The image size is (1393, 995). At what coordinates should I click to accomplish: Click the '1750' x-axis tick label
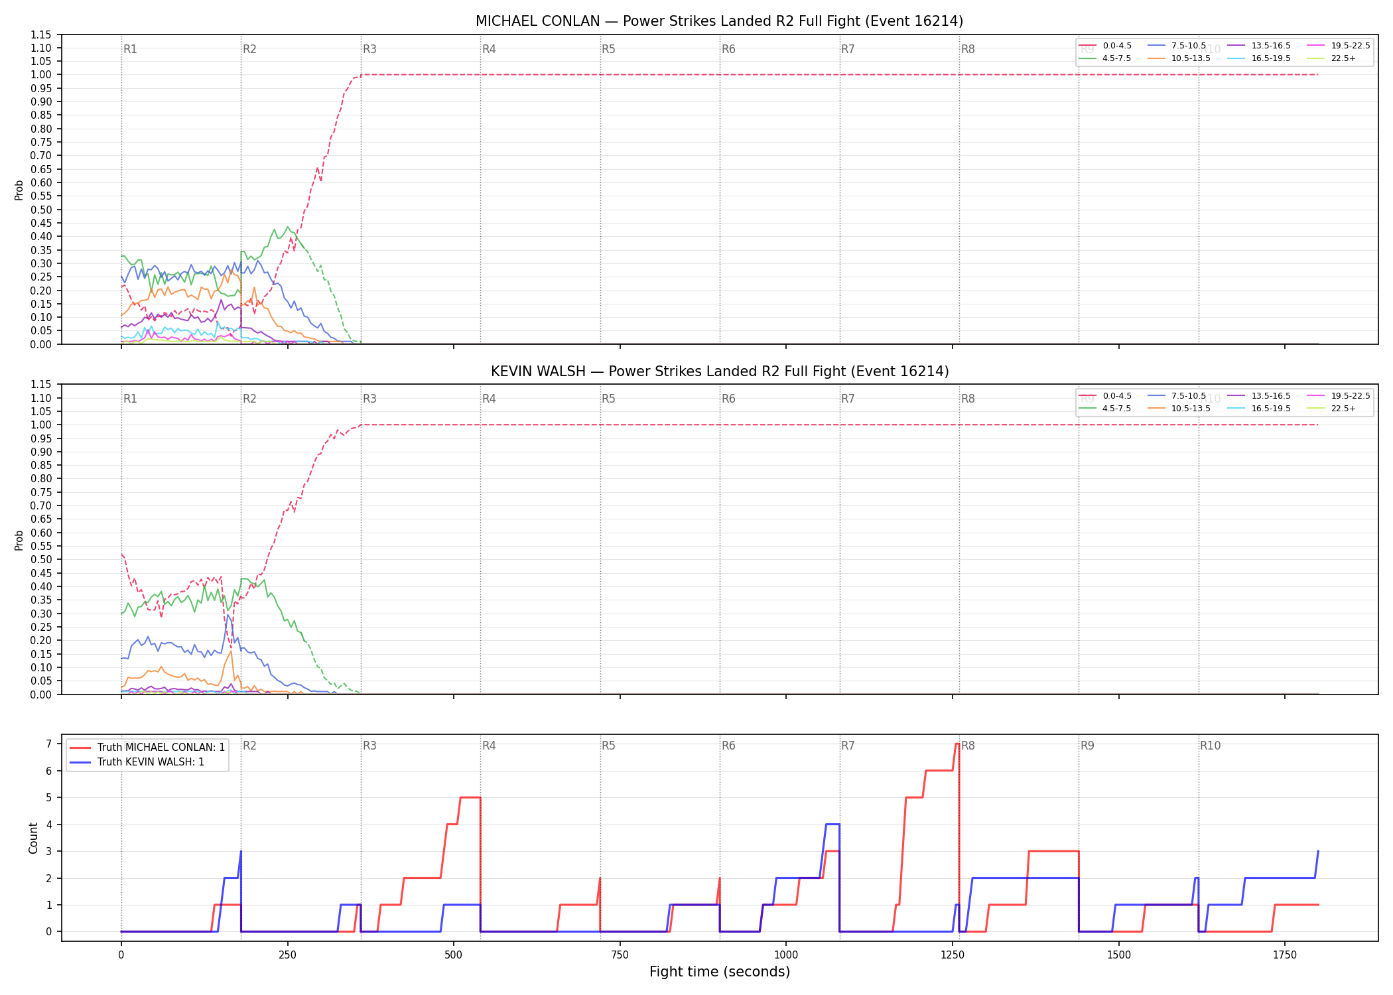(x=1285, y=955)
